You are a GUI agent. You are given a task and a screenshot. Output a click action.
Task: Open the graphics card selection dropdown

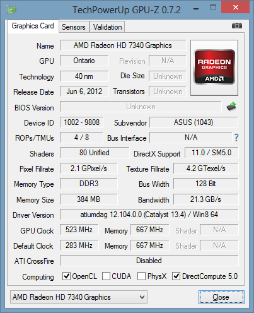pos(79,297)
